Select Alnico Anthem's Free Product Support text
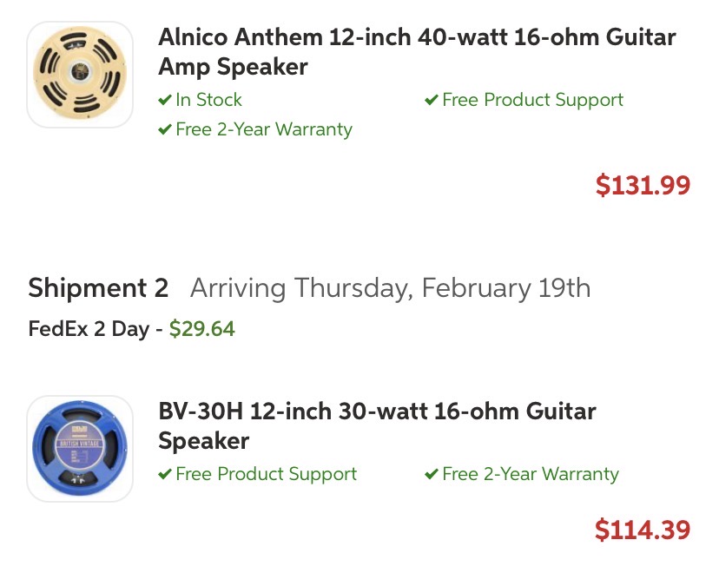 [x=532, y=100]
